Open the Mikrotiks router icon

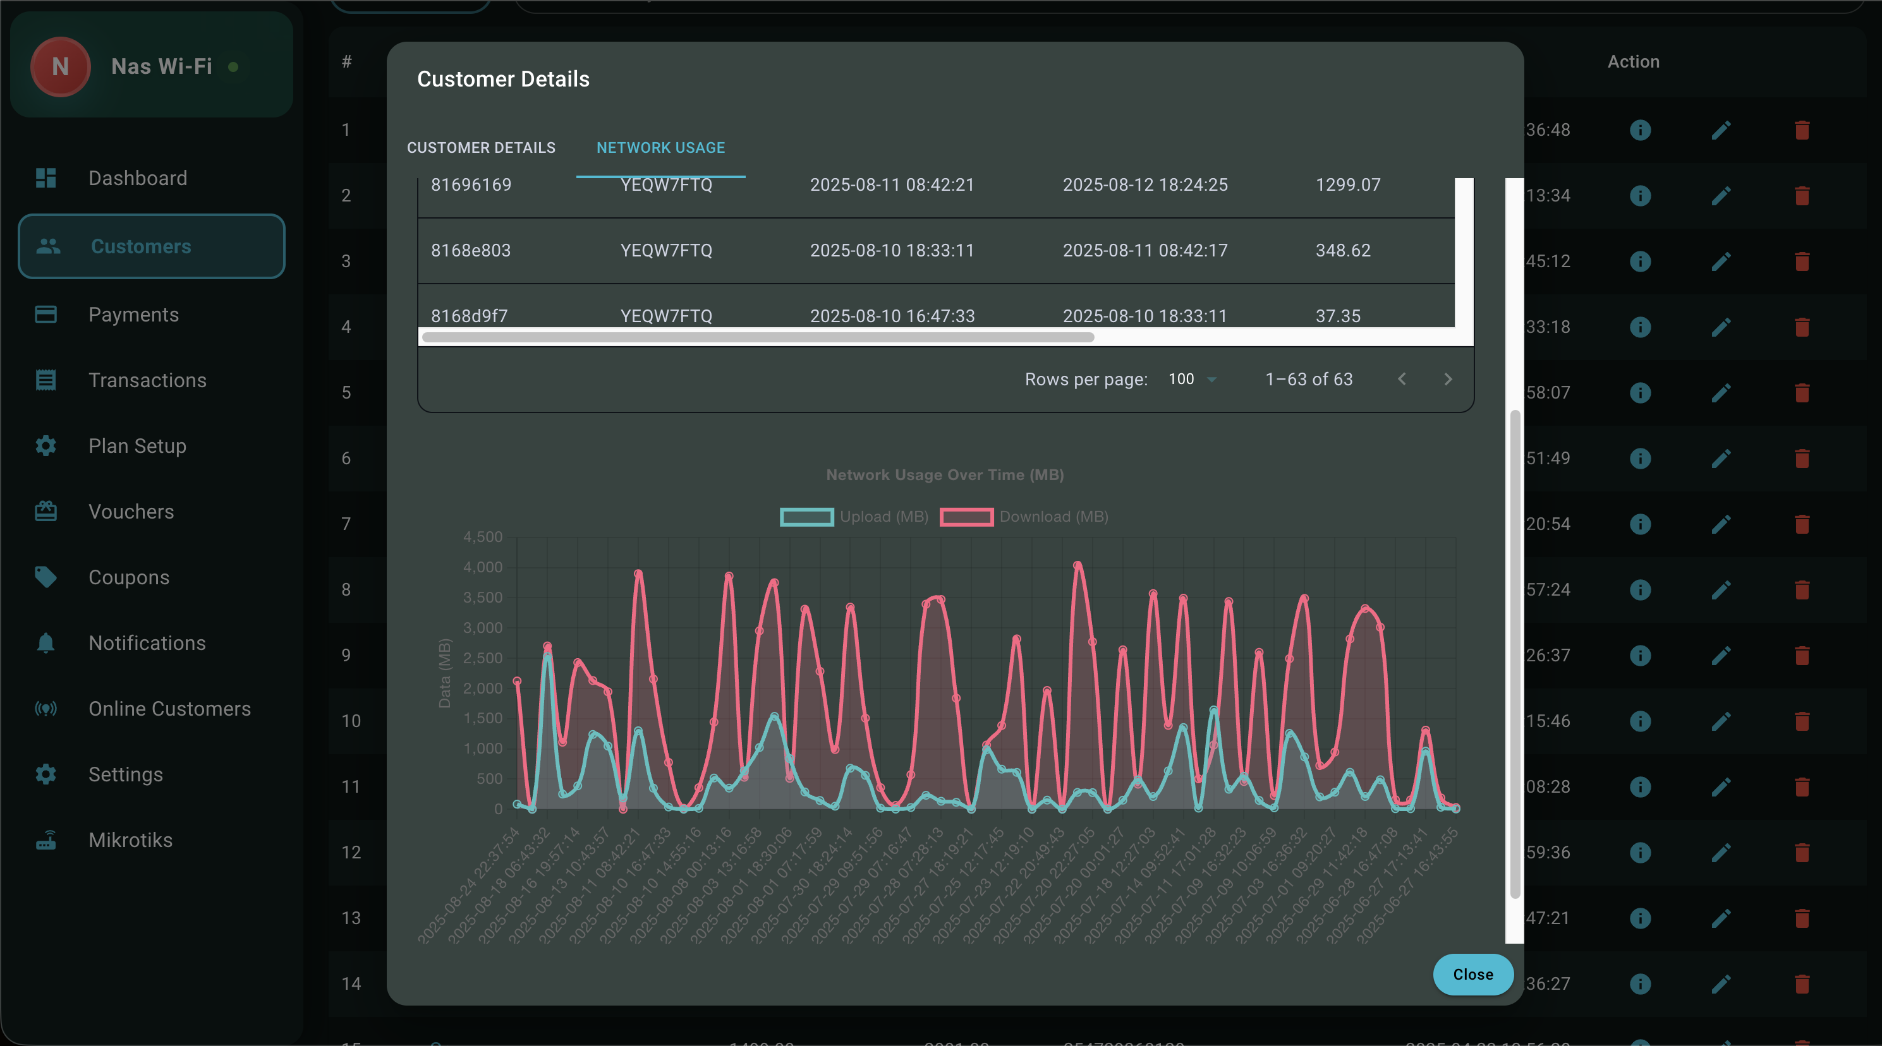coord(46,840)
